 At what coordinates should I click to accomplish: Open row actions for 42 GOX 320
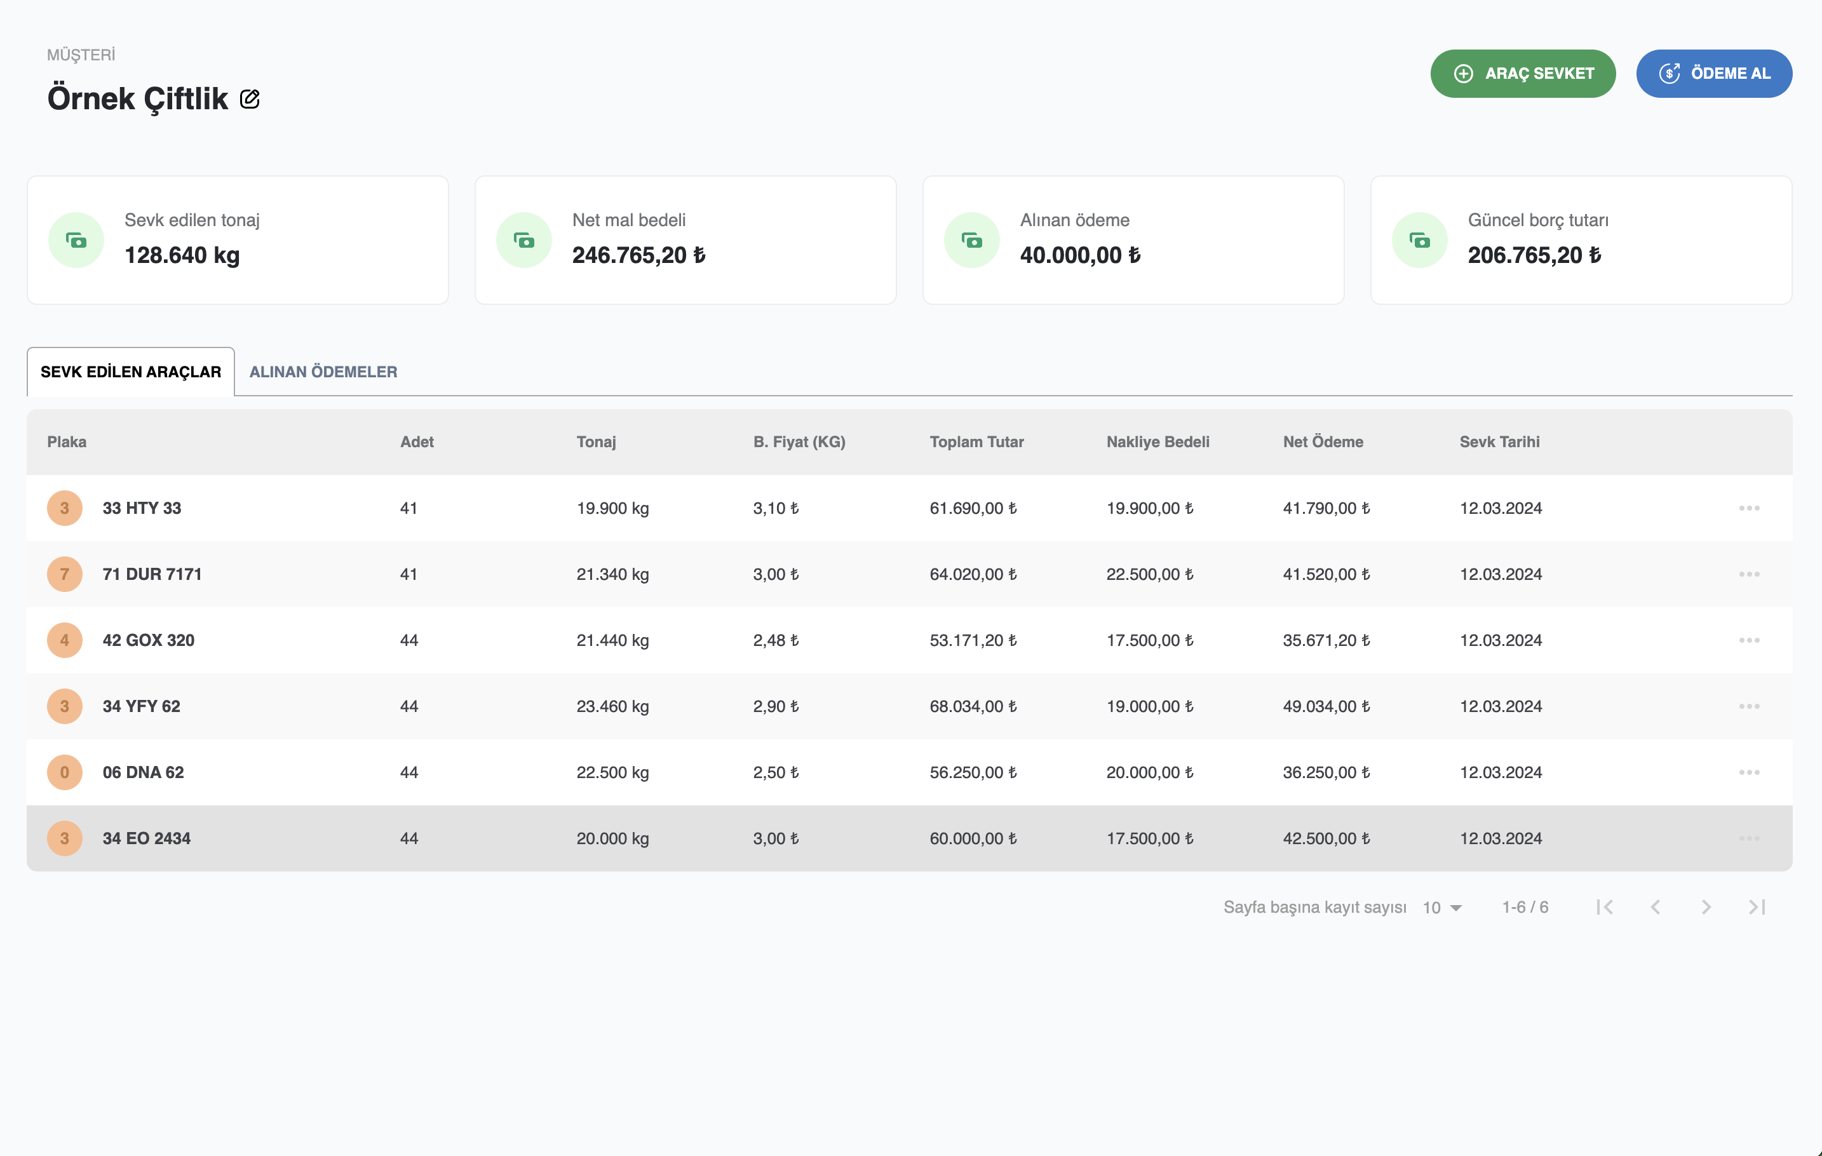1748,640
